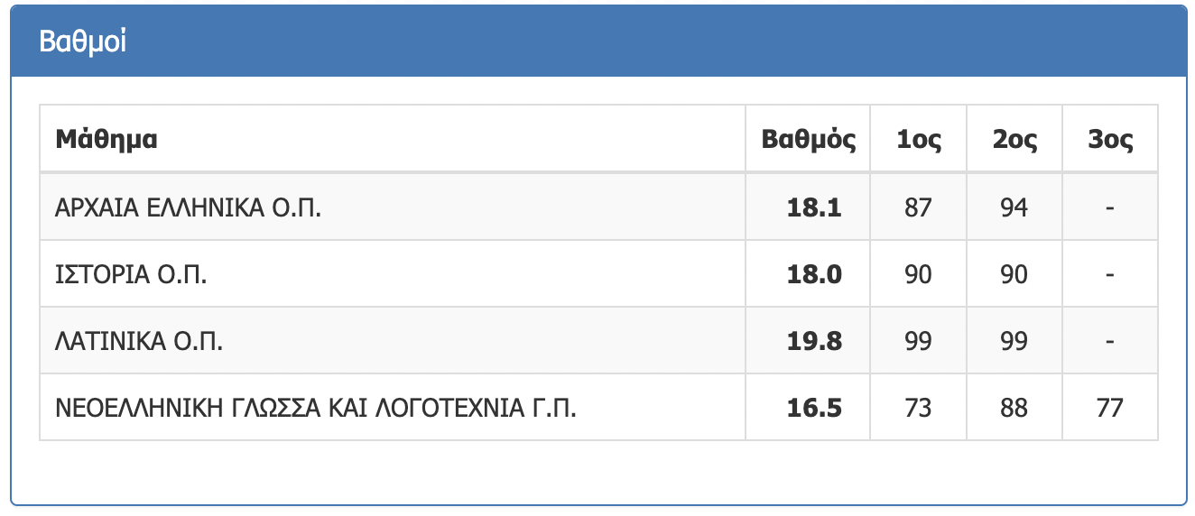
Task: Click the 18.0 grade for Ιστορία
Action: (814, 274)
